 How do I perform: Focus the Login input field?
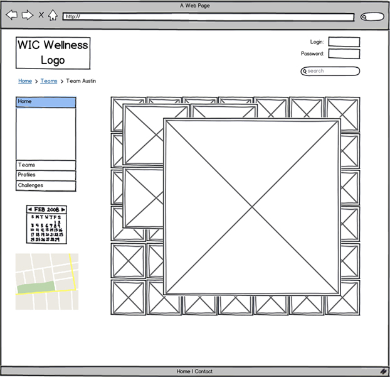point(344,42)
